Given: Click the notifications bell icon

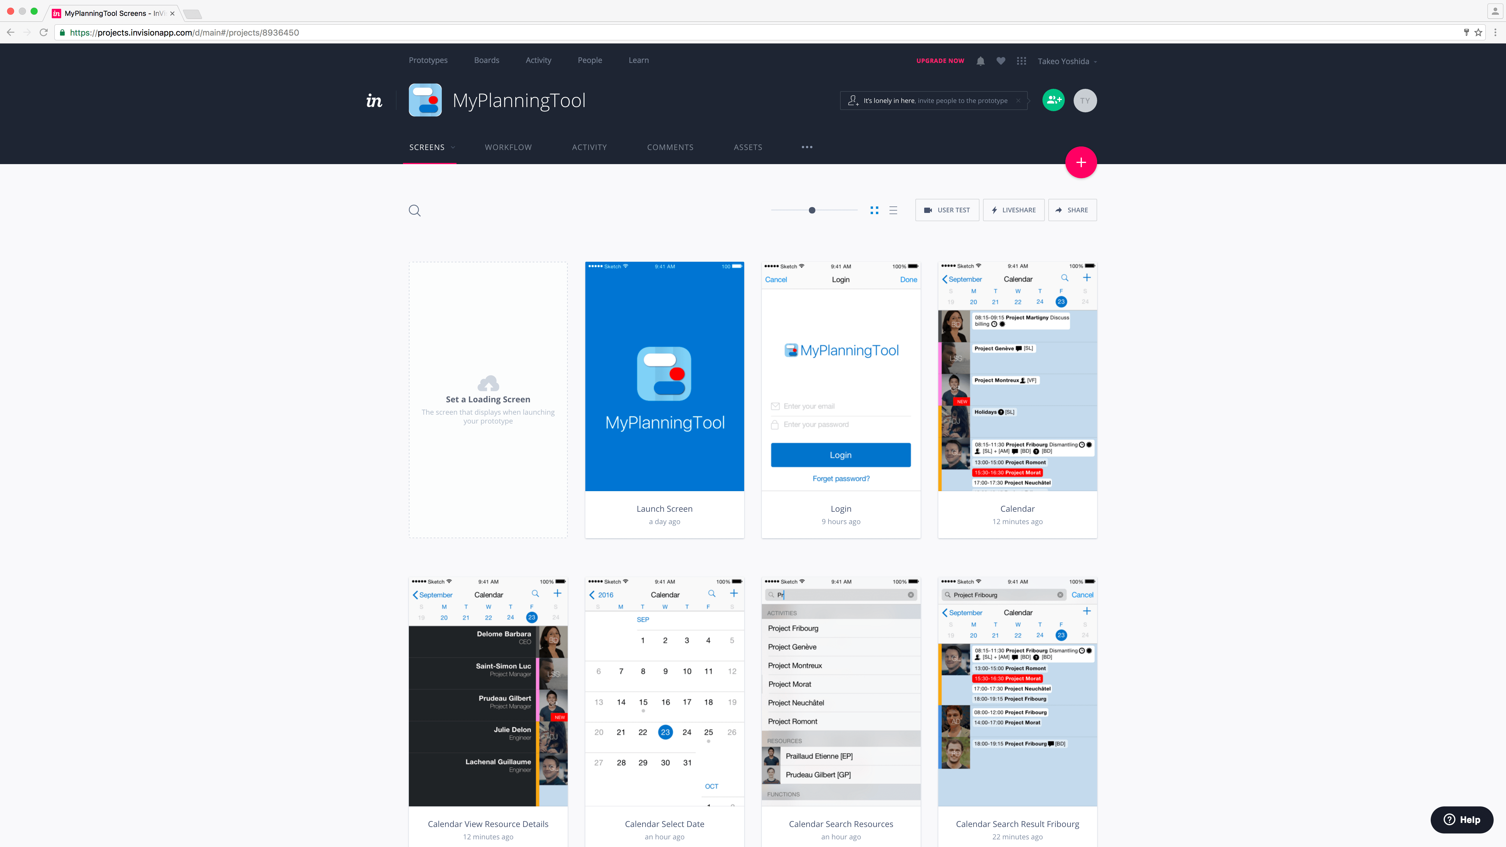Looking at the screenshot, I should point(980,61).
